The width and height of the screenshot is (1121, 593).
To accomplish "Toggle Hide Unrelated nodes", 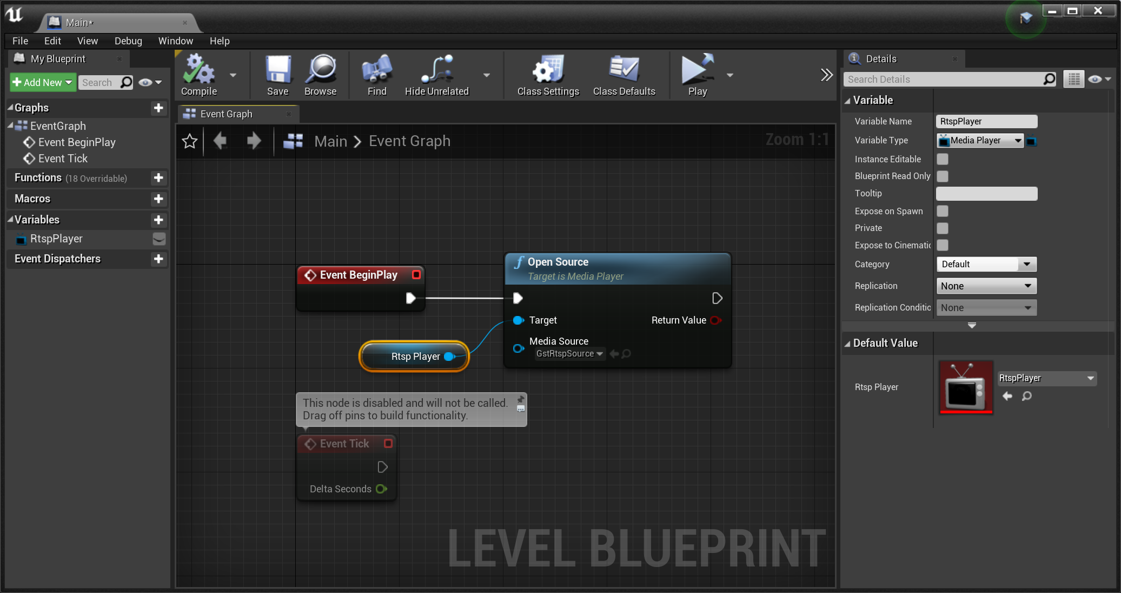I will click(x=437, y=75).
